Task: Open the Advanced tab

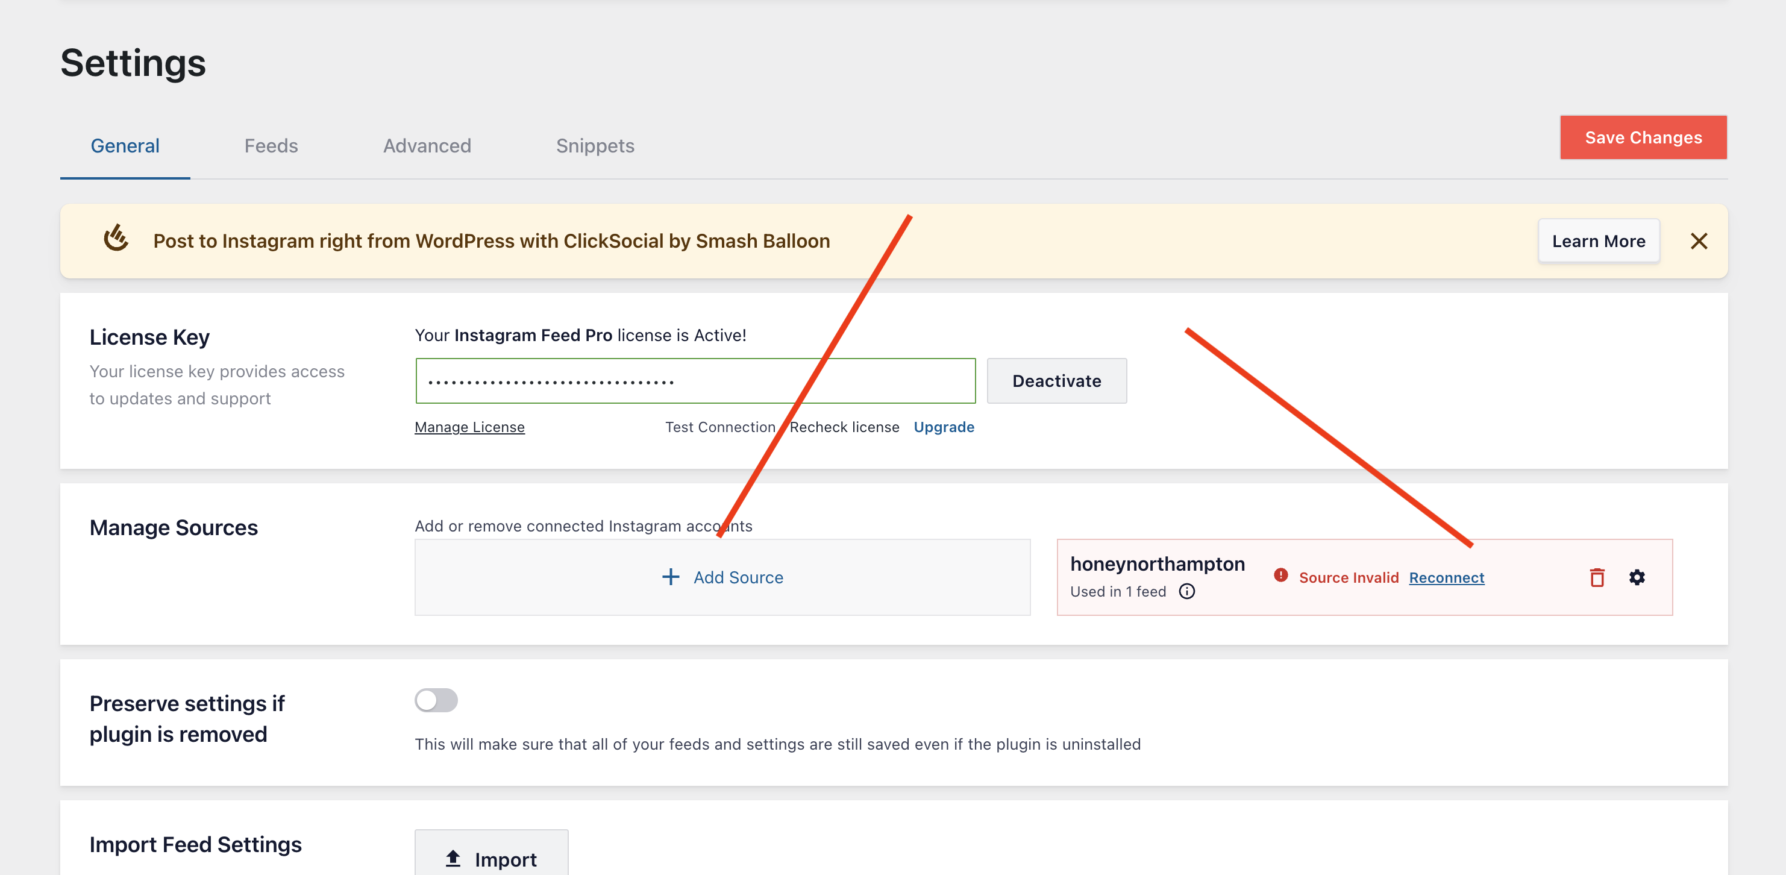Action: point(427,146)
